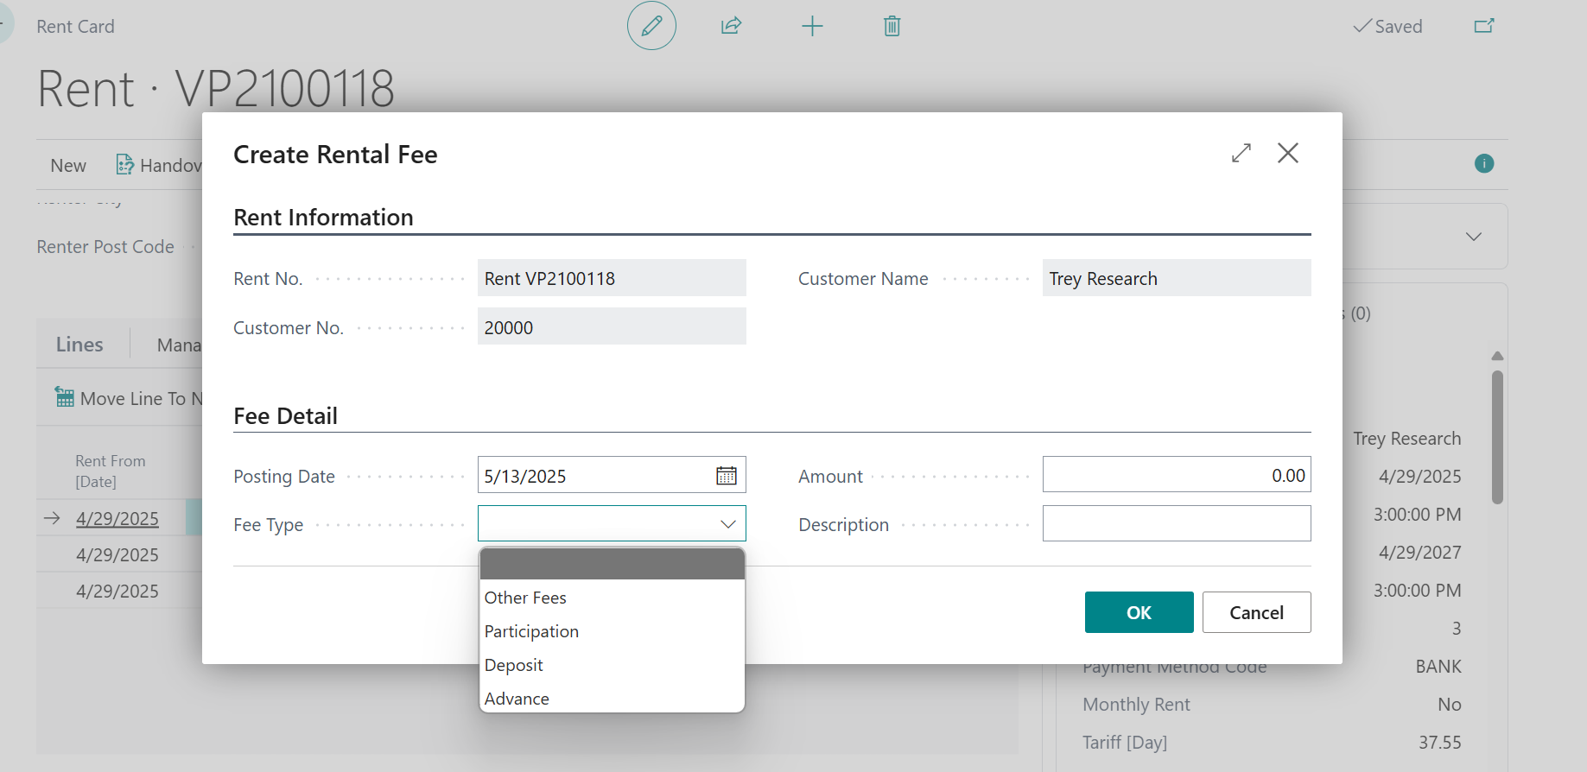Click the pencil edit icon

point(651,26)
